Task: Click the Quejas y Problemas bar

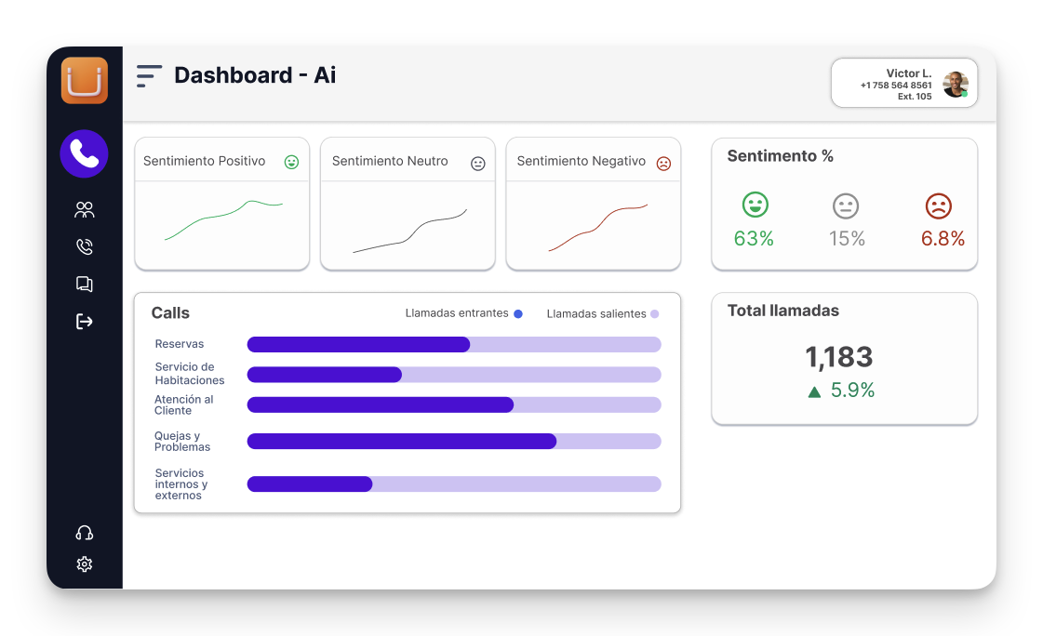Action: click(453, 442)
